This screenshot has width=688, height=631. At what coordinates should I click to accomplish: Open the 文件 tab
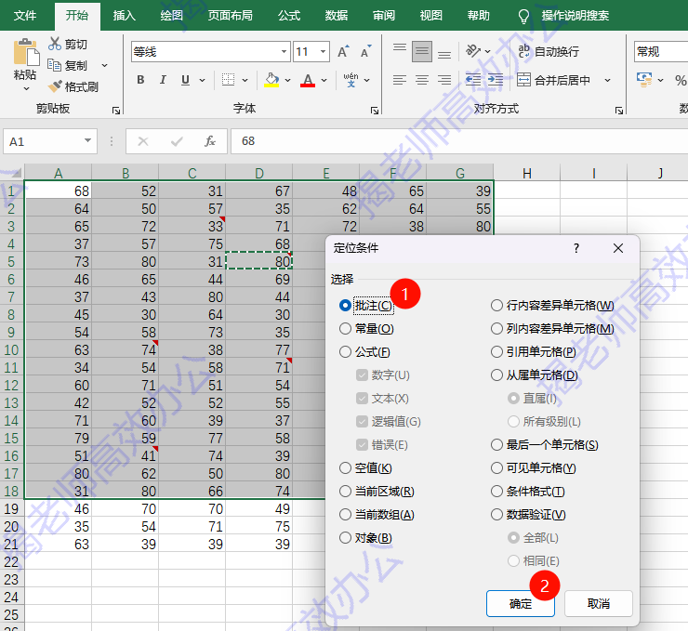point(25,16)
